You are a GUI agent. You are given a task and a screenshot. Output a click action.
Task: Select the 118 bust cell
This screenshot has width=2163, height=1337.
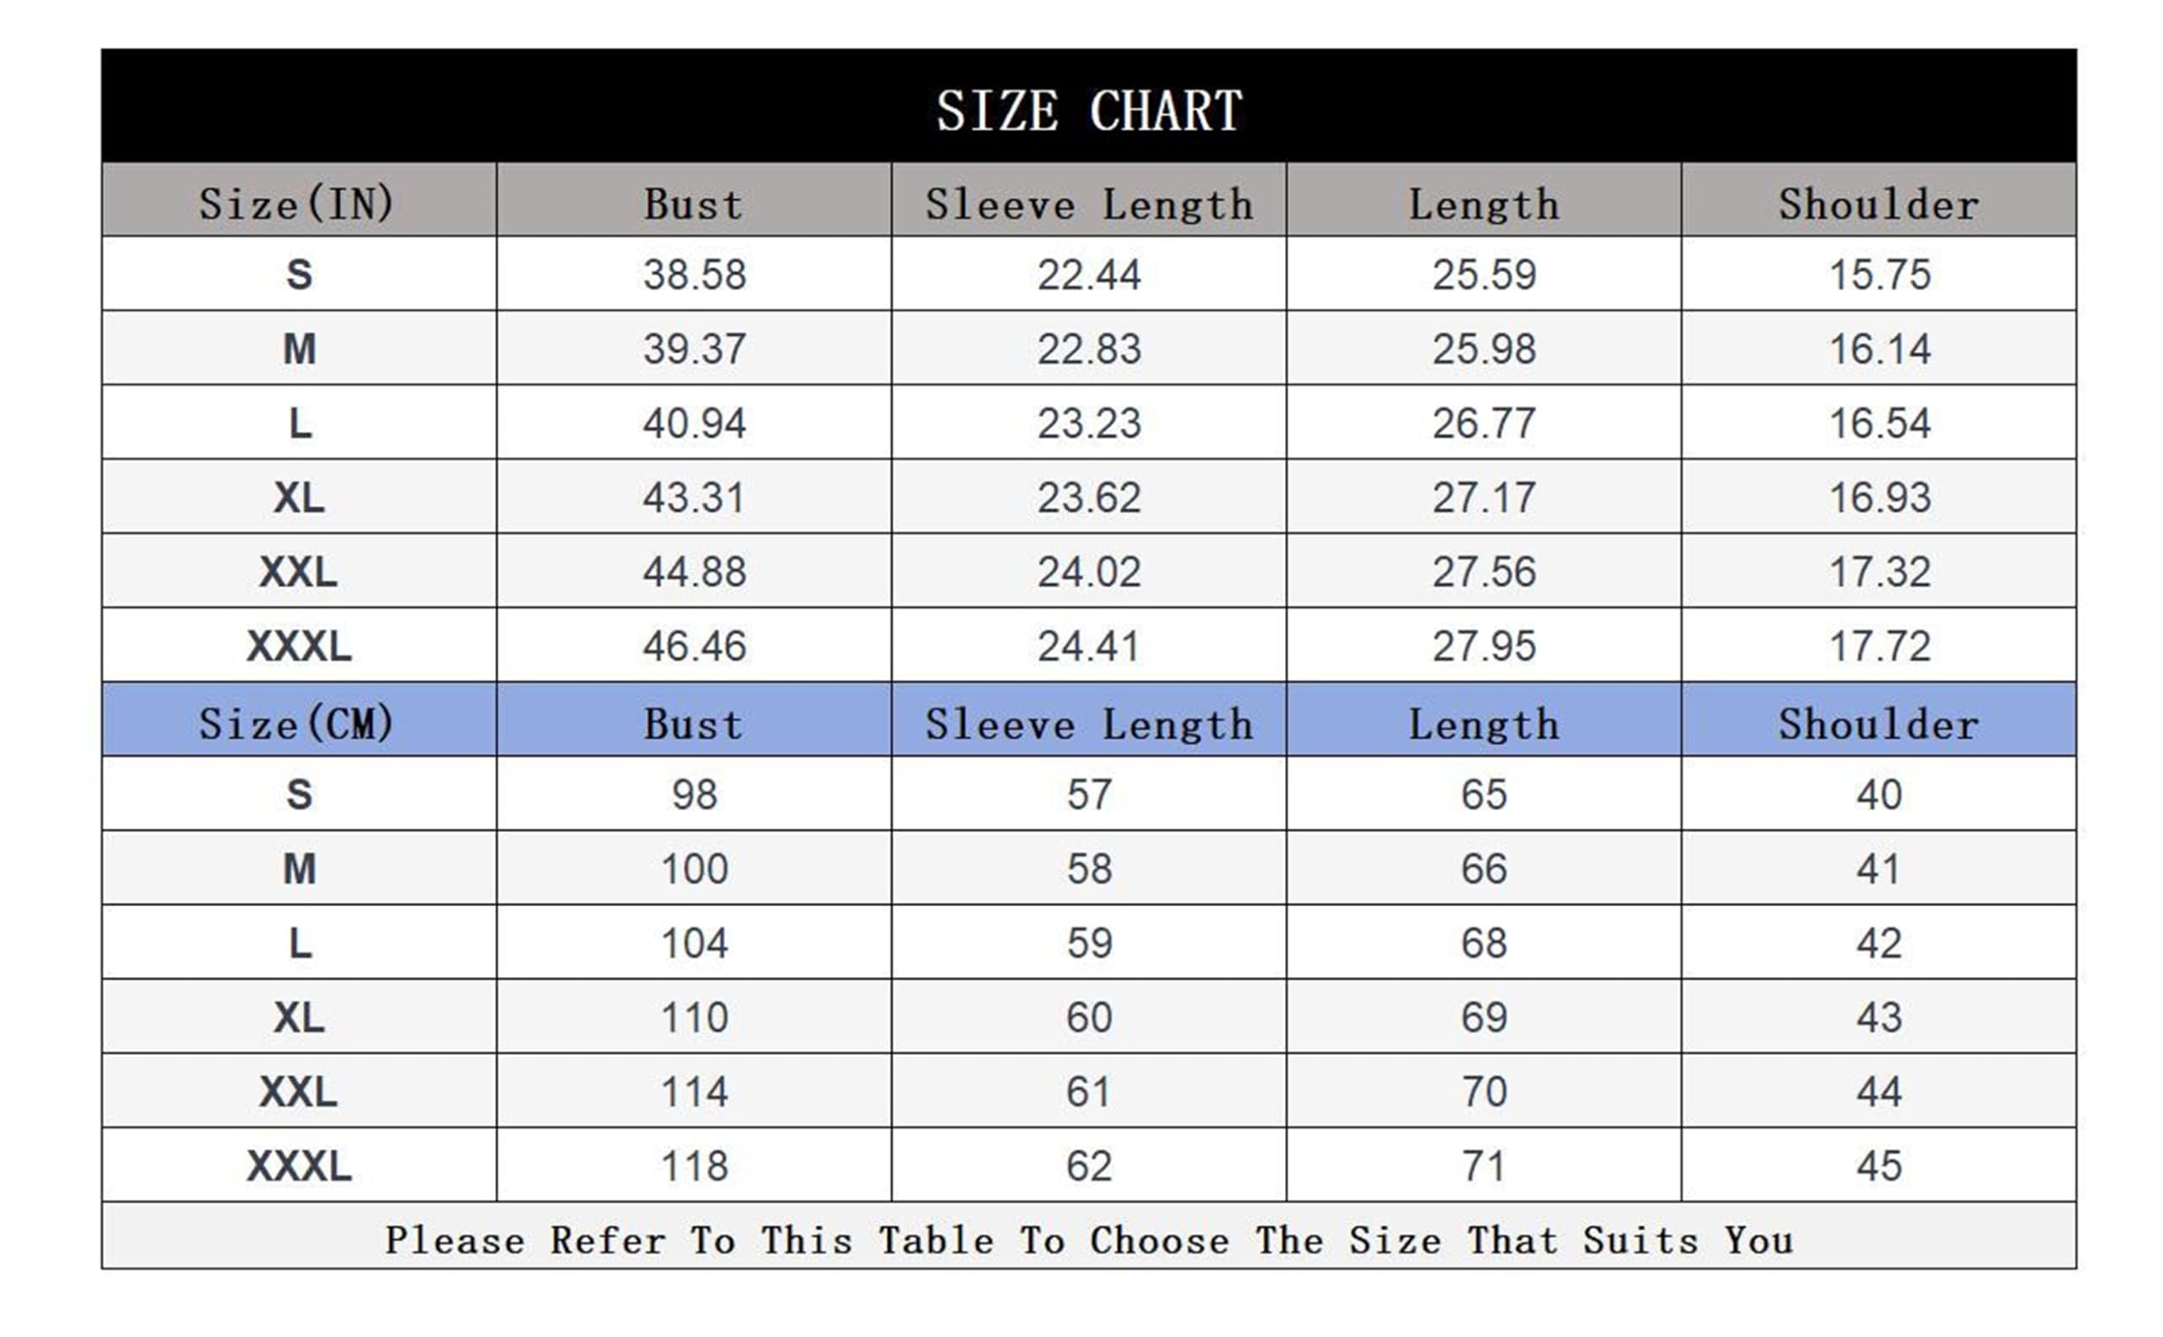pyautogui.click(x=694, y=1166)
